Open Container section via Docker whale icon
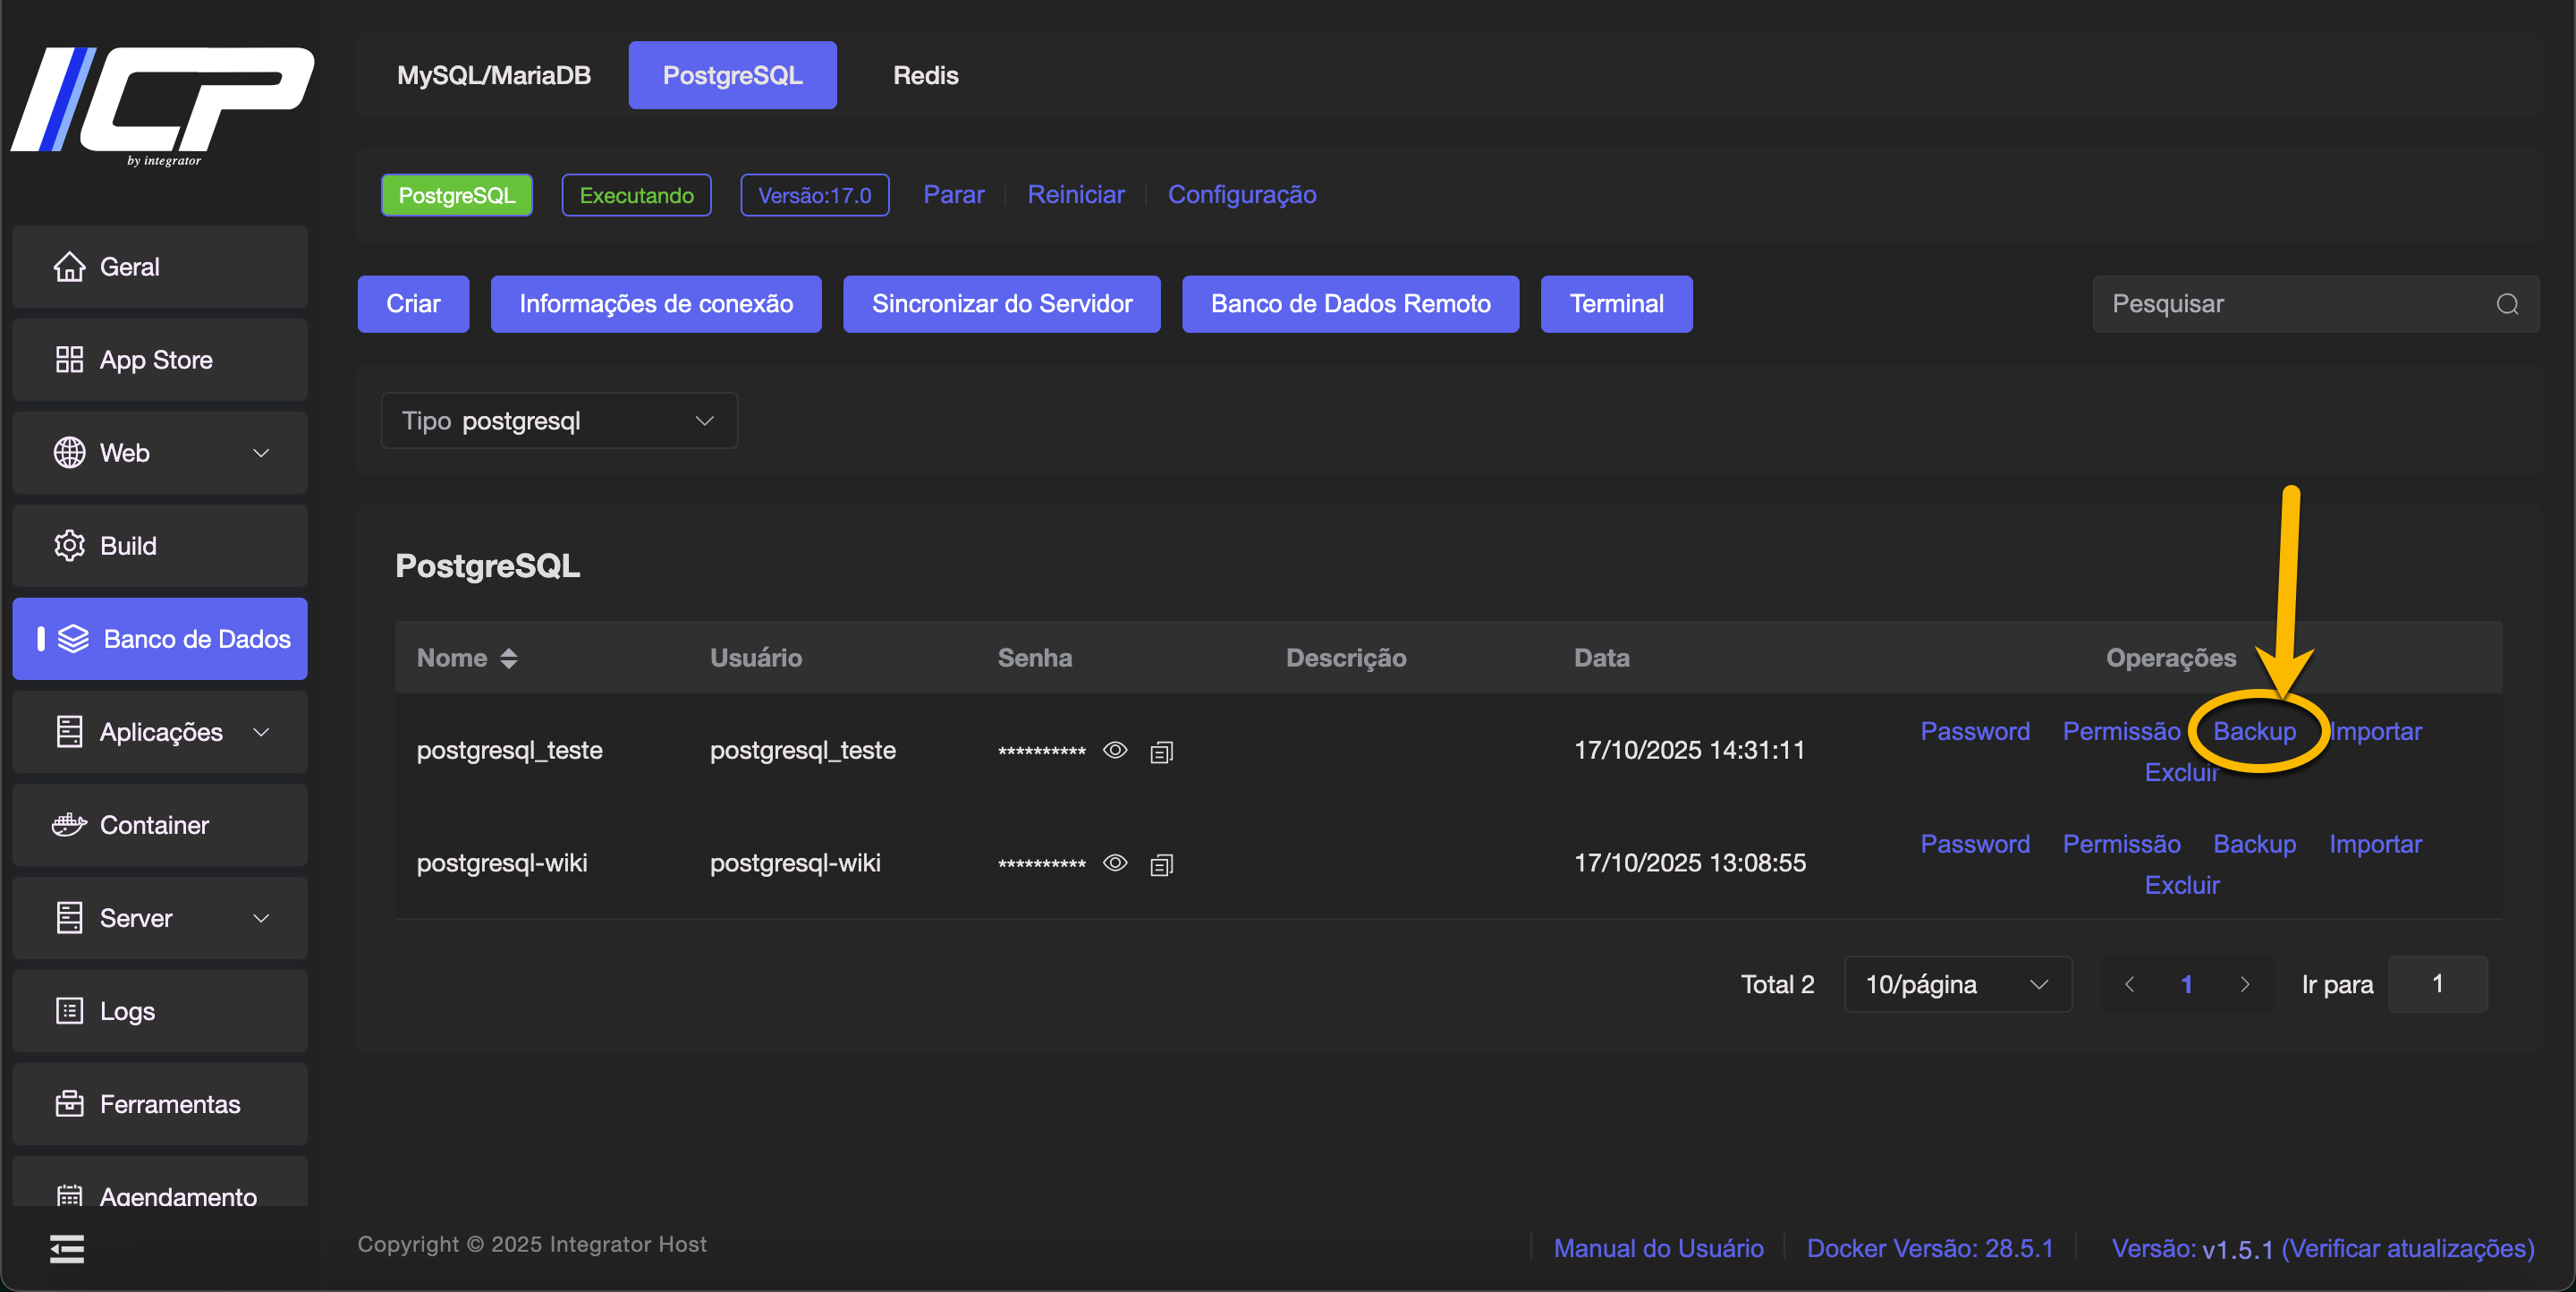This screenshot has height=1292, width=2576. [69, 825]
